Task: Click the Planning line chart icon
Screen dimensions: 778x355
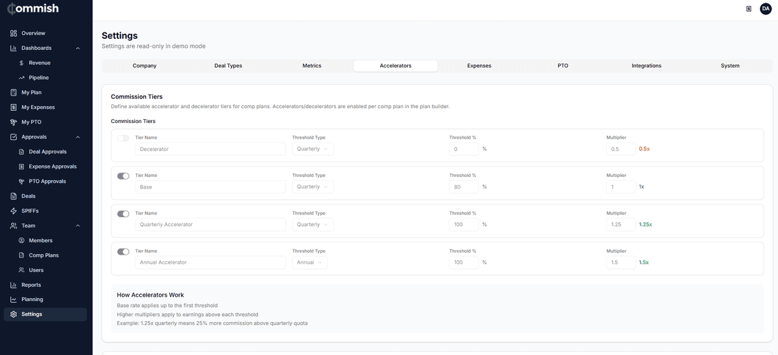Action: point(14,299)
